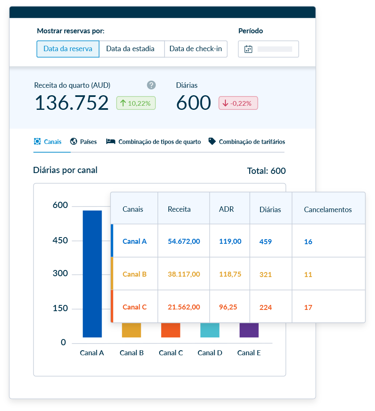This screenshot has width=375, height=411.
Task: Click the green up arrow in the 10,22% badge
Action: pyautogui.click(x=122, y=103)
